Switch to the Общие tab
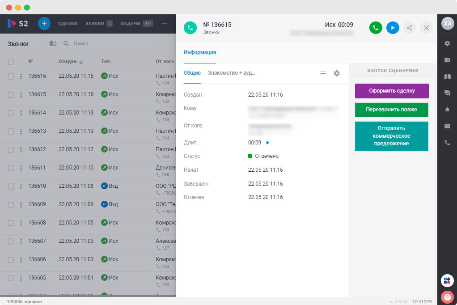 pyautogui.click(x=192, y=73)
